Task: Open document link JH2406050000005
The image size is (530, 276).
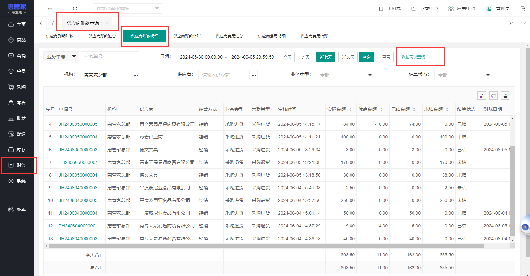Action: 78,124
